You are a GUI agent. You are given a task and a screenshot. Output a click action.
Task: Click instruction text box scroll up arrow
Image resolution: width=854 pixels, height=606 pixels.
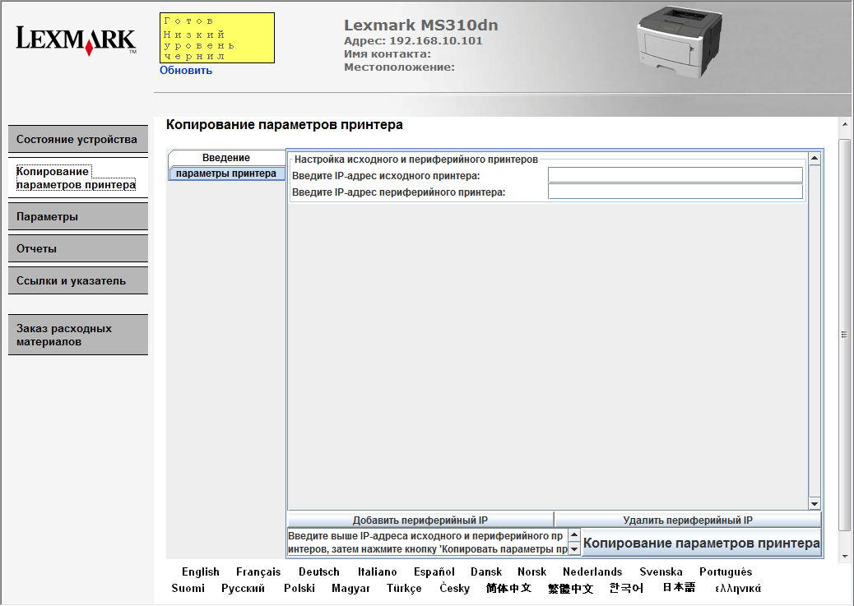(574, 535)
